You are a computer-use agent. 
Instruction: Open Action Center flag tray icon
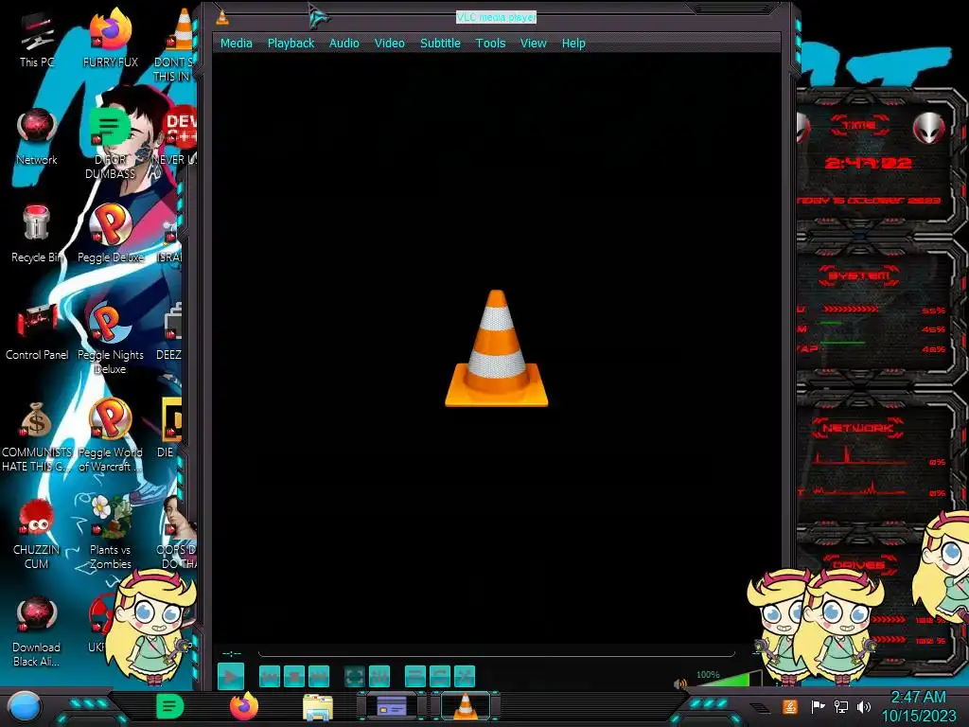pos(818,706)
